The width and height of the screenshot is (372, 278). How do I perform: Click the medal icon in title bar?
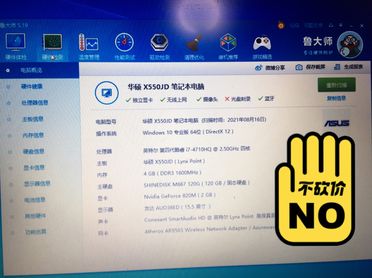281,24
